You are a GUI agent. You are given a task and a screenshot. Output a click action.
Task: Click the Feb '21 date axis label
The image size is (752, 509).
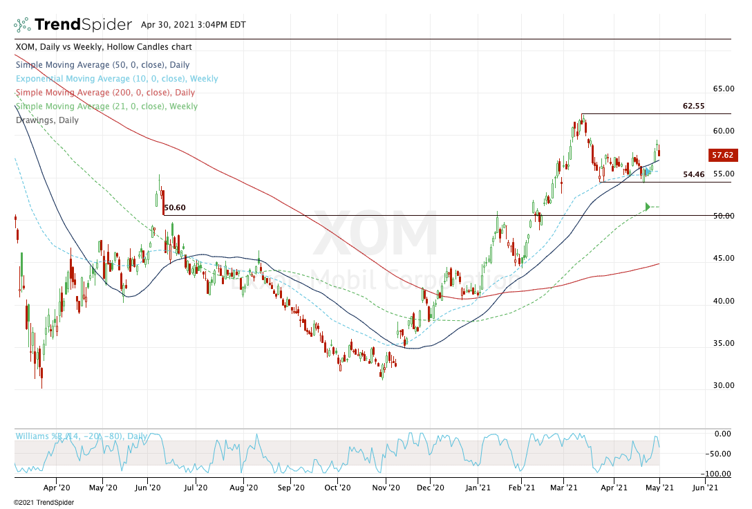[521, 488]
